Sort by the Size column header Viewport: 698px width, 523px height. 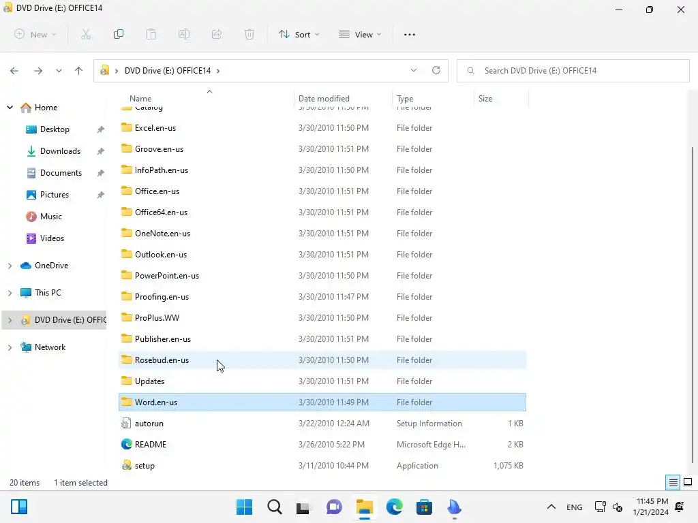pyautogui.click(x=501, y=98)
